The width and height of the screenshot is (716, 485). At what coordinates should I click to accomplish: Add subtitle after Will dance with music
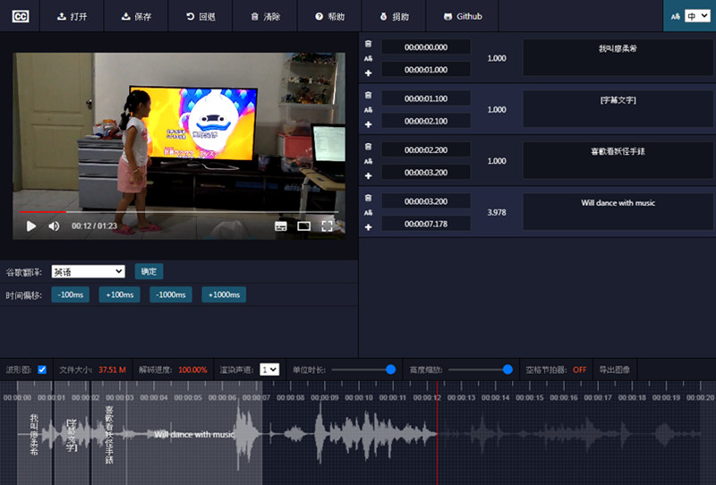point(368,227)
